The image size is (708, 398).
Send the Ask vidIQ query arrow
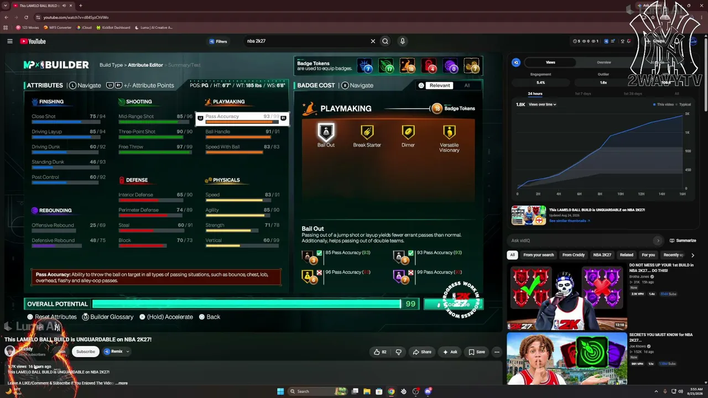click(x=658, y=240)
